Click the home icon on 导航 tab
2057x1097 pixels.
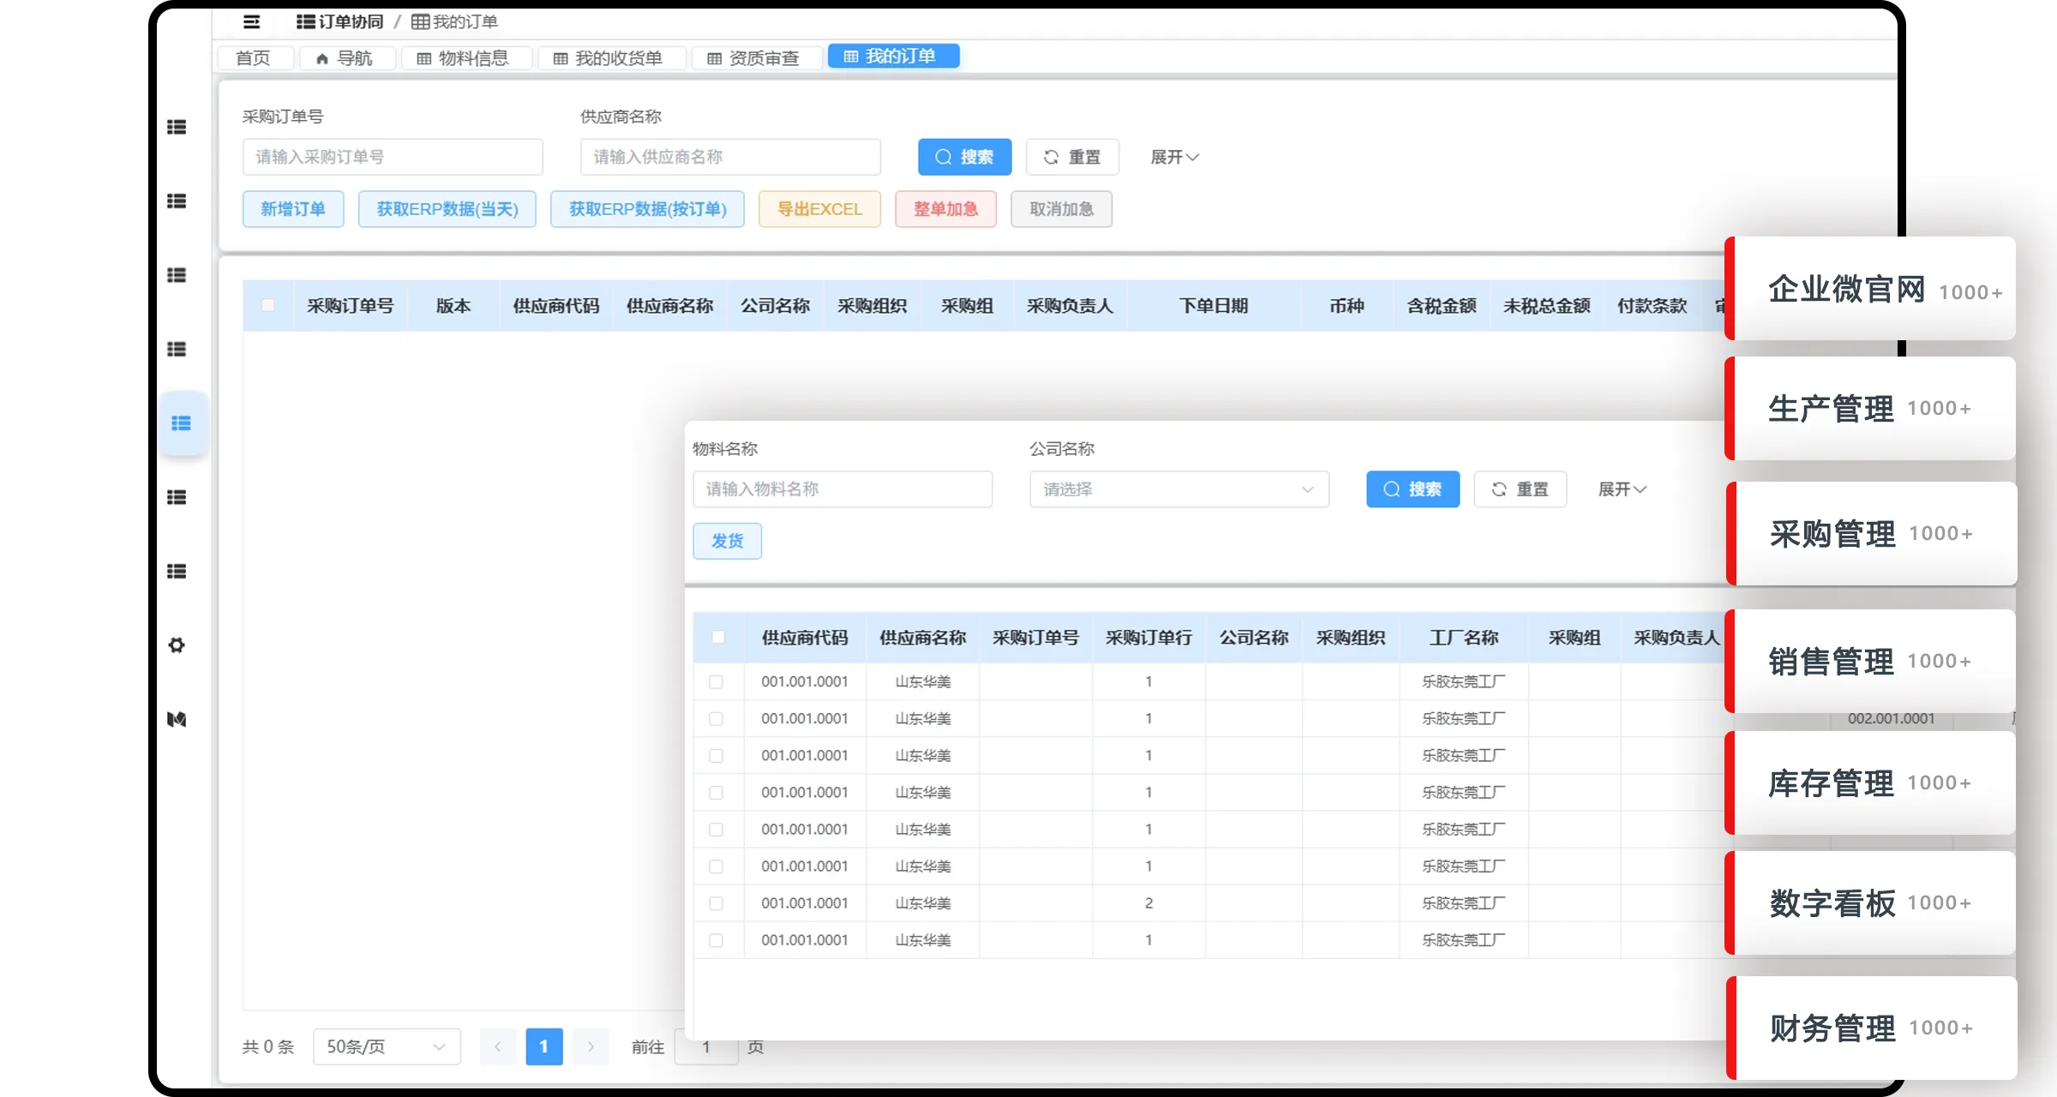pos(322,59)
